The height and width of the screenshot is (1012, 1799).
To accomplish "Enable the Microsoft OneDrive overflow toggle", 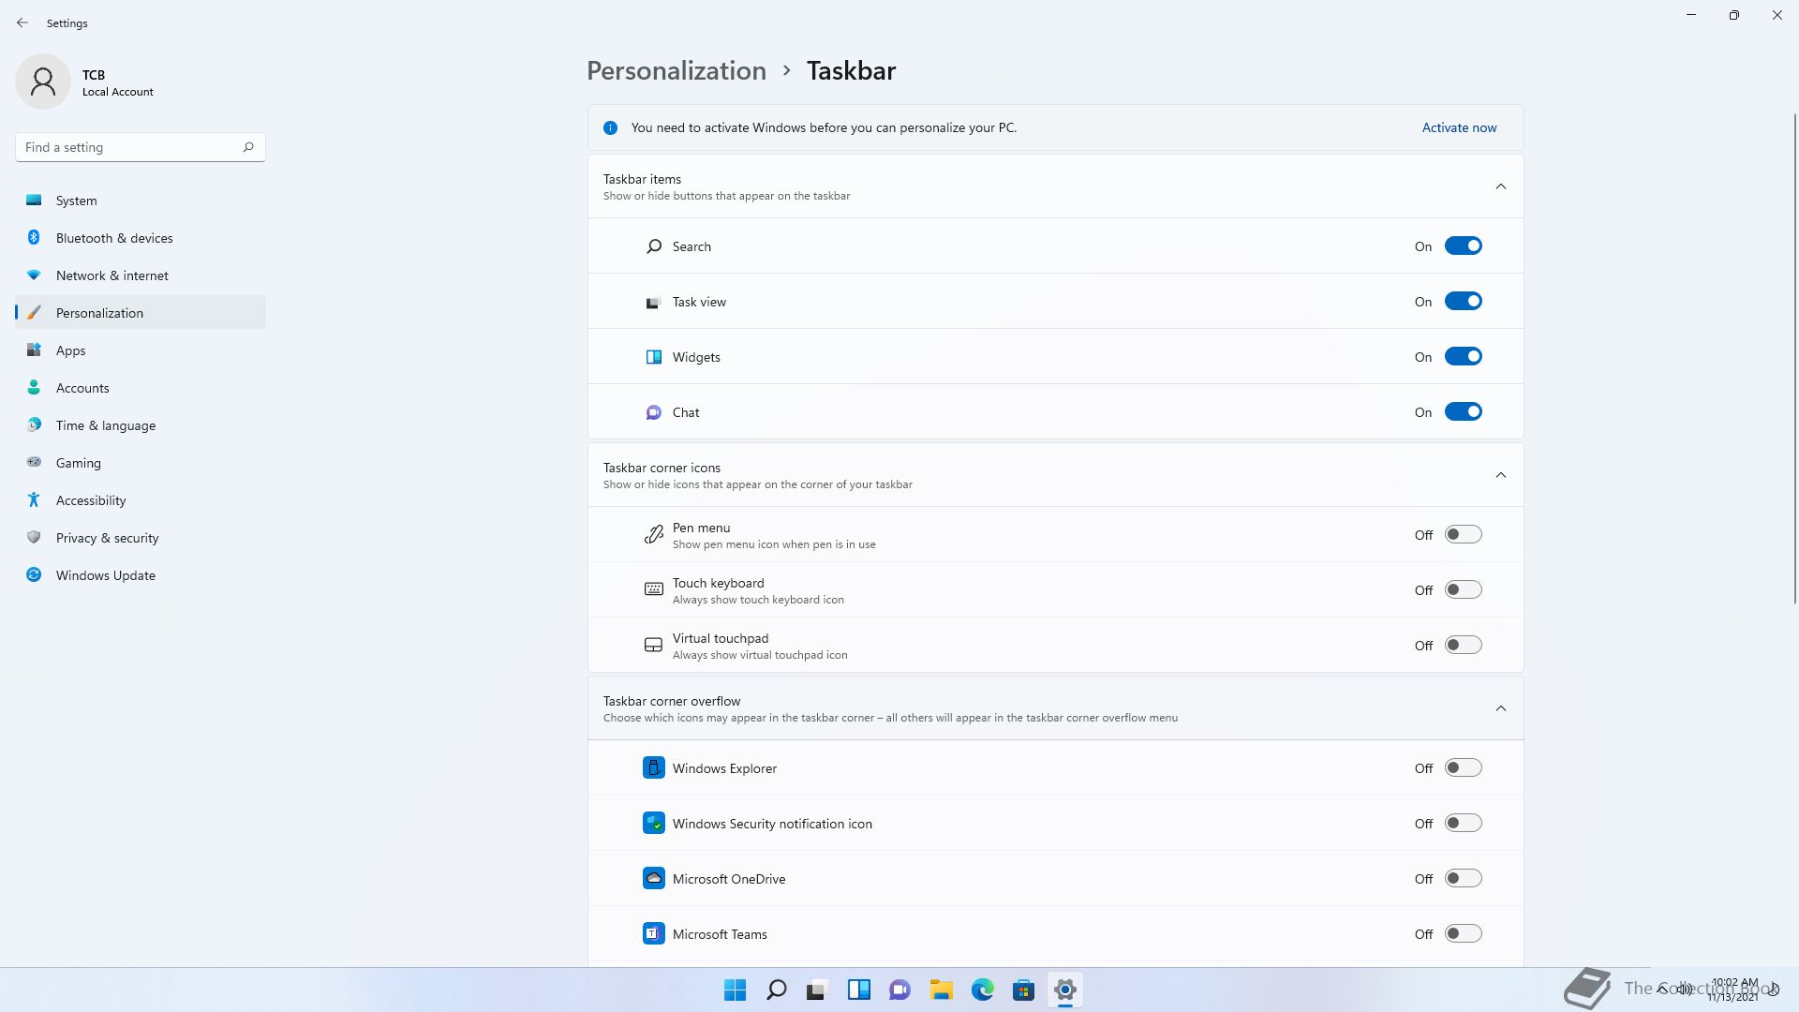I will (1463, 879).
